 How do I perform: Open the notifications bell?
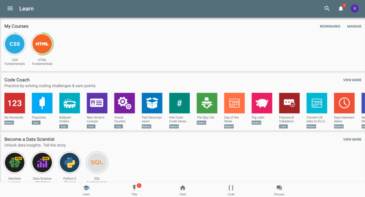tap(341, 8)
